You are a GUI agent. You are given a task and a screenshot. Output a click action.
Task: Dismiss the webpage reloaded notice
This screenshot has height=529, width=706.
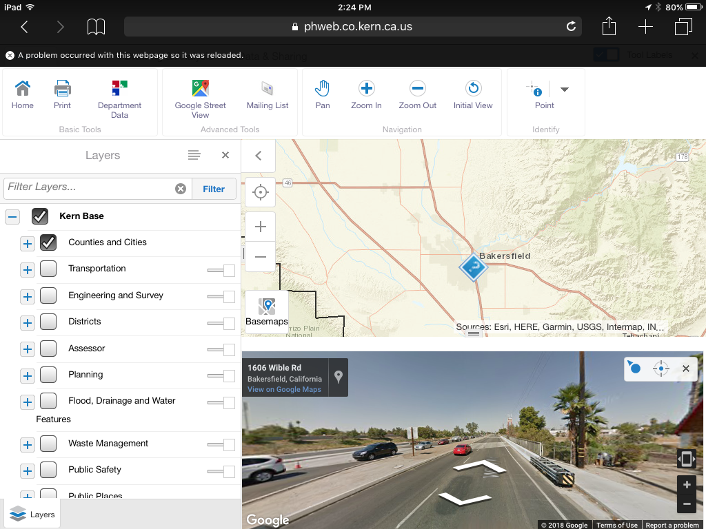pos(10,55)
